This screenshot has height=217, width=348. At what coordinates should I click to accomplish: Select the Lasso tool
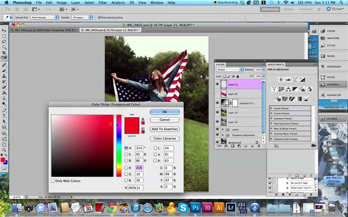pos(4,42)
